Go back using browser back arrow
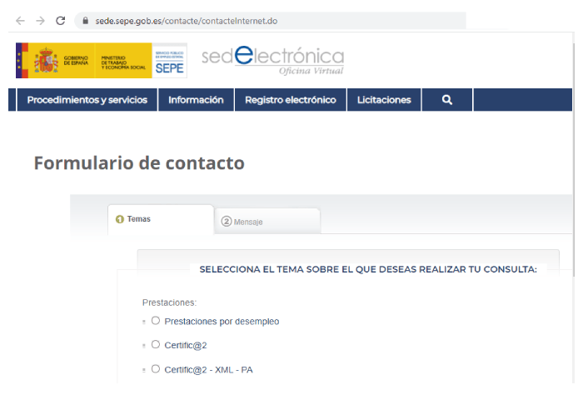 tap(21, 21)
